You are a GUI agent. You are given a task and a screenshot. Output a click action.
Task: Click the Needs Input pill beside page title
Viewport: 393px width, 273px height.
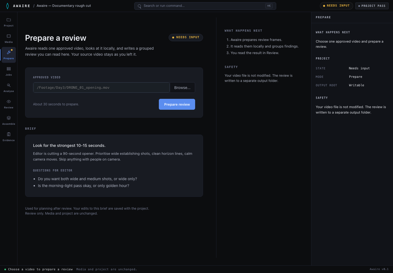pos(186,37)
